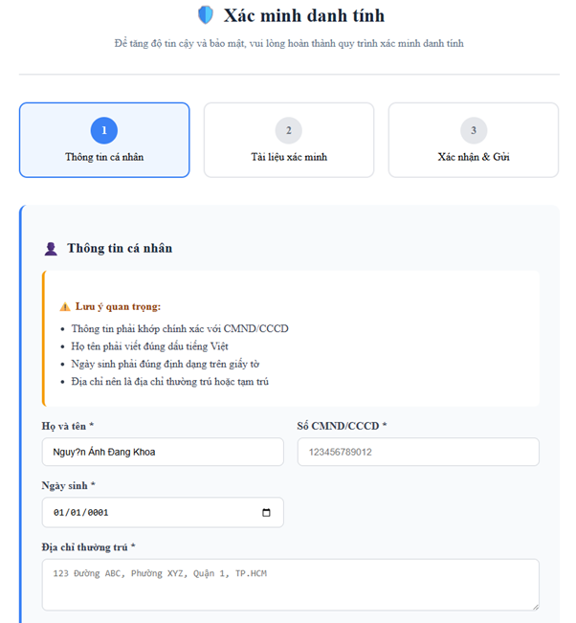Select the "Thông tin cá nhân" step label

104,157
